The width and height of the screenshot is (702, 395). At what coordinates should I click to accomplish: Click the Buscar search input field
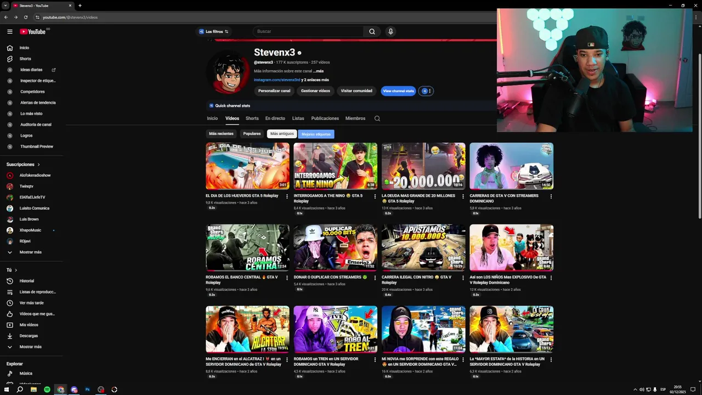click(308, 31)
